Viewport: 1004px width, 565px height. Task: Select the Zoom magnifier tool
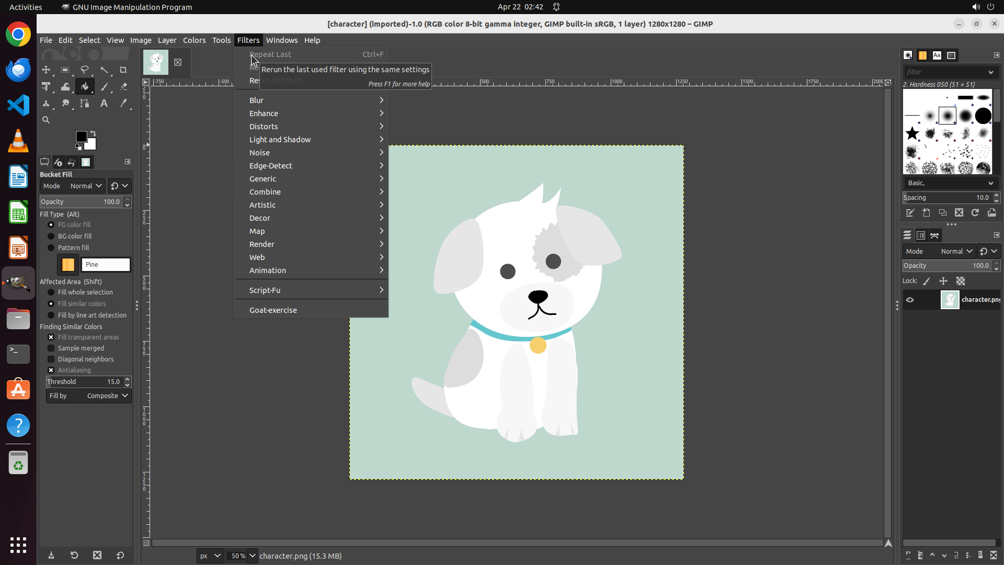pos(46,120)
